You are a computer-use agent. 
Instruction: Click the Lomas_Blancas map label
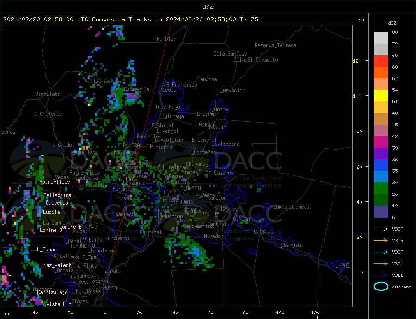point(291,207)
